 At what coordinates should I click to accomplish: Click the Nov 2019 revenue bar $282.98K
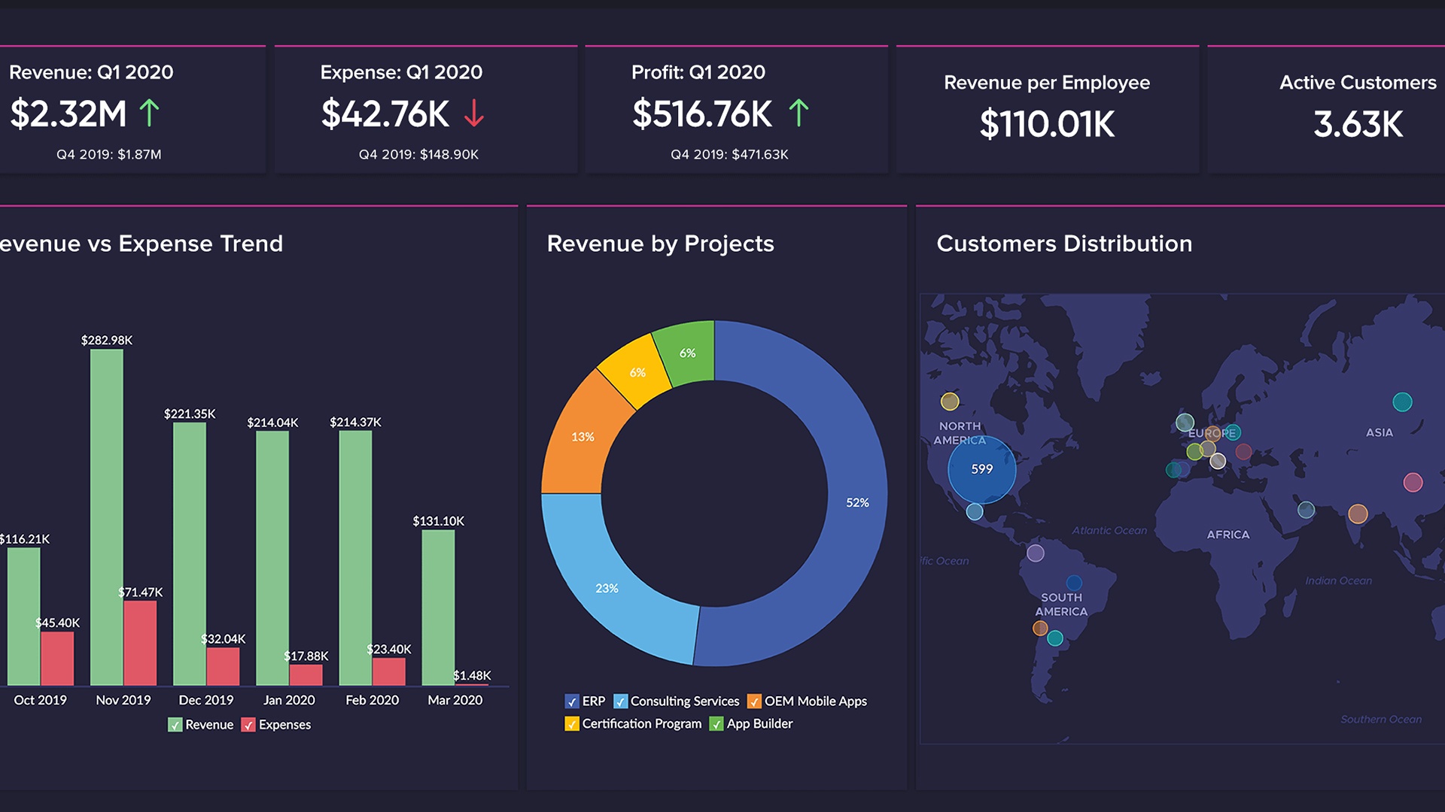(107, 517)
